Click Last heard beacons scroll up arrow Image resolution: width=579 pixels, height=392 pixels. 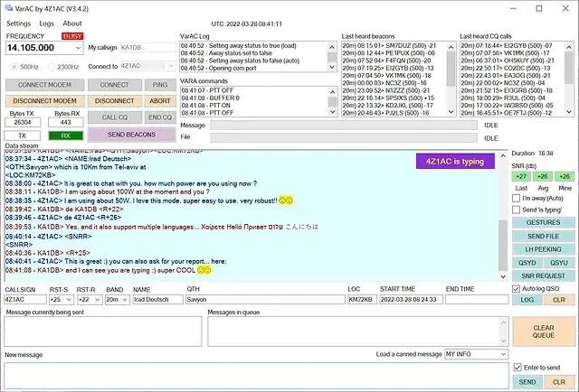pos(451,47)
